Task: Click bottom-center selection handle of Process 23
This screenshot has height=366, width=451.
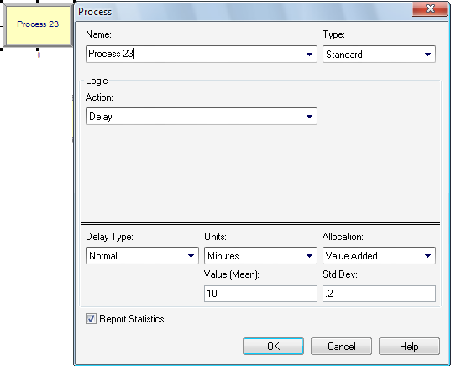Action: [x=38, y=50]
